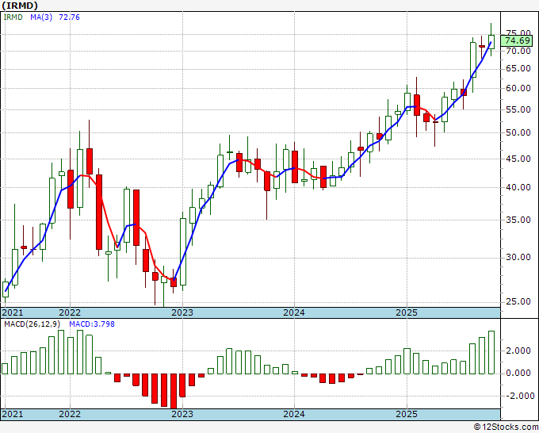Click the 74.69 current price tag

(x=518, y=40)
